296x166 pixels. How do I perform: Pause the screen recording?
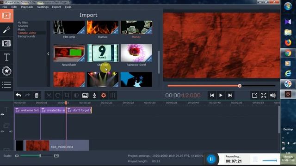[211, 159]
